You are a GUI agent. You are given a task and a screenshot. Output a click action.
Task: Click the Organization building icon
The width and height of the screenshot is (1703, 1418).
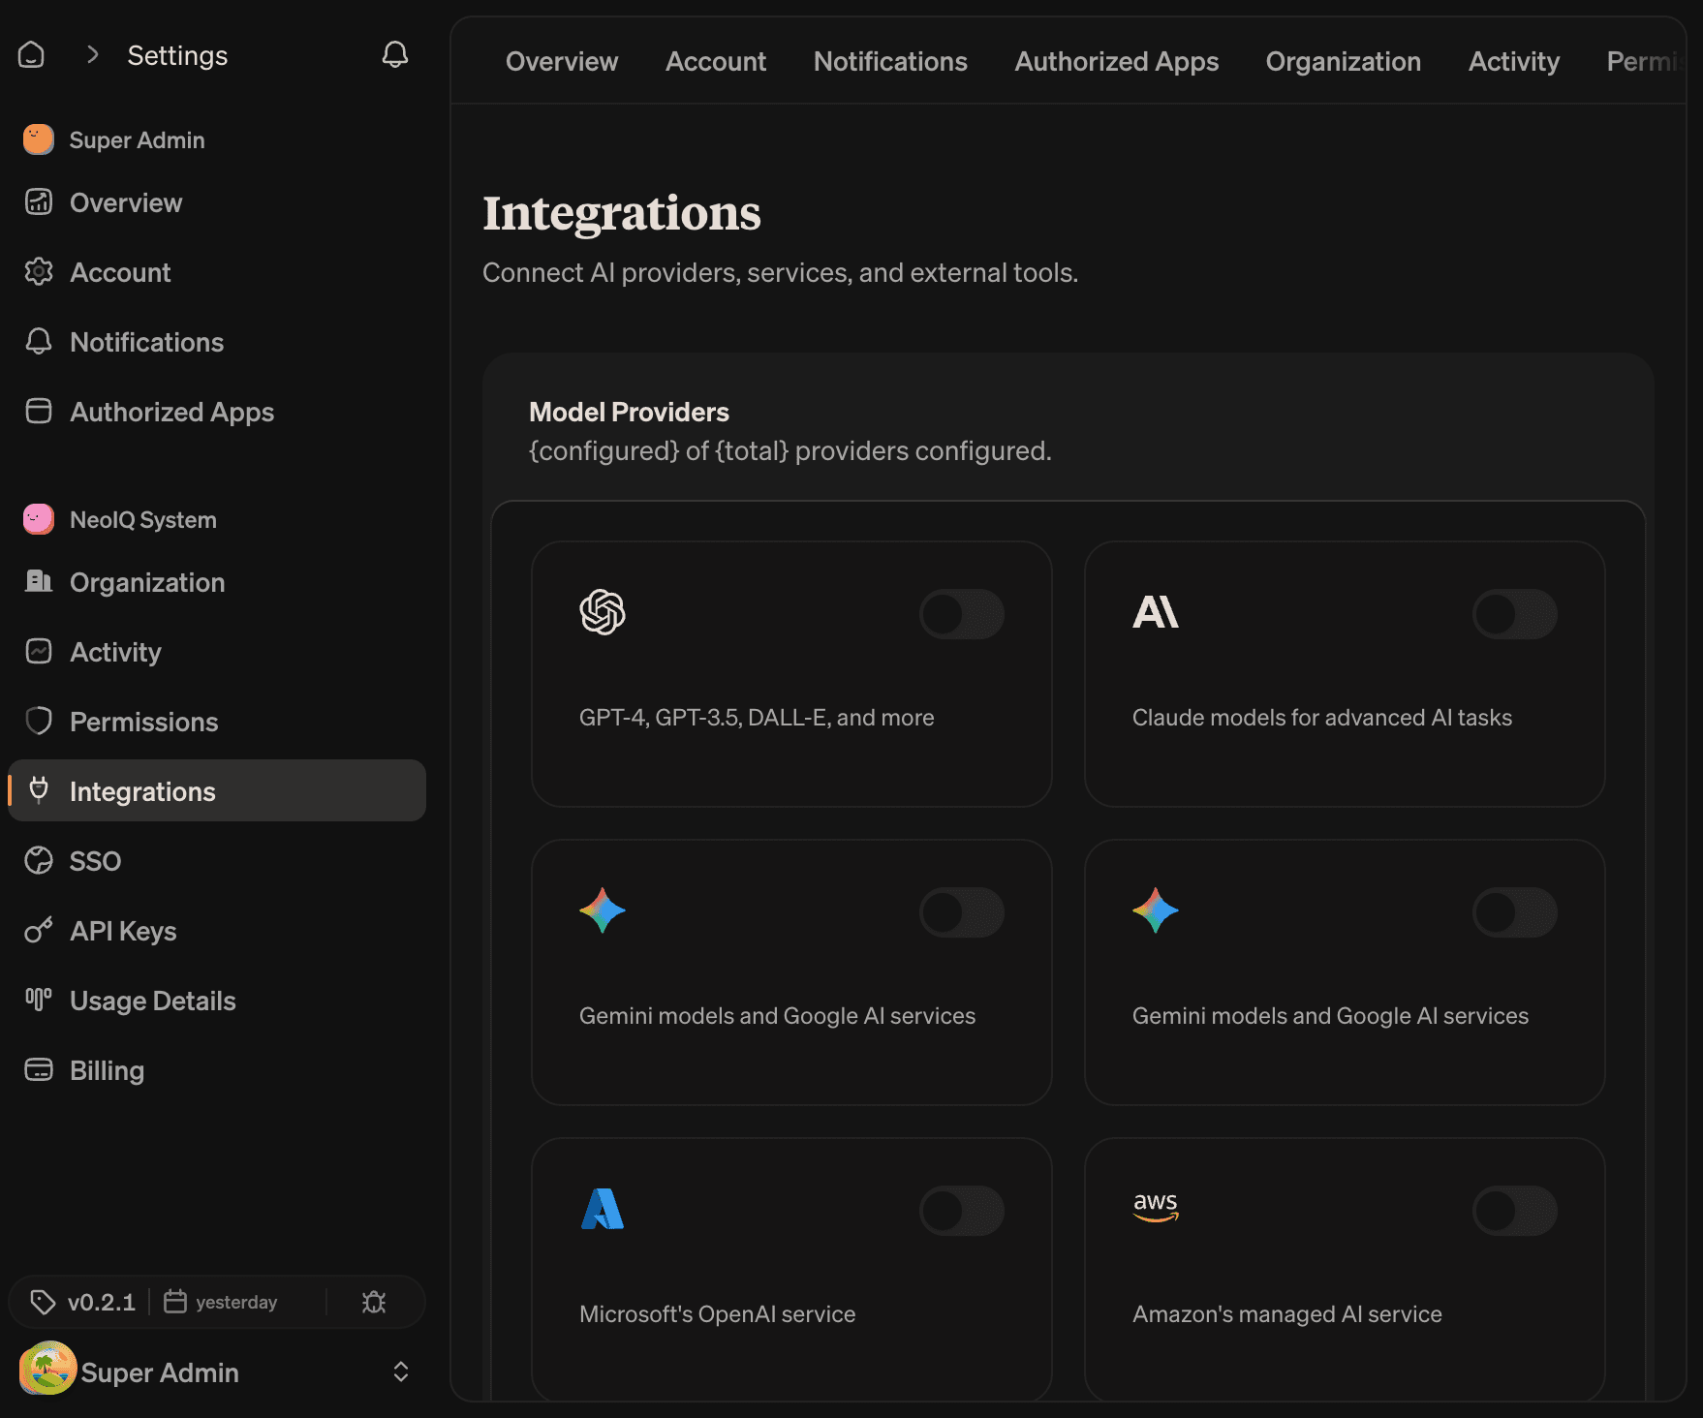[39, 581]
